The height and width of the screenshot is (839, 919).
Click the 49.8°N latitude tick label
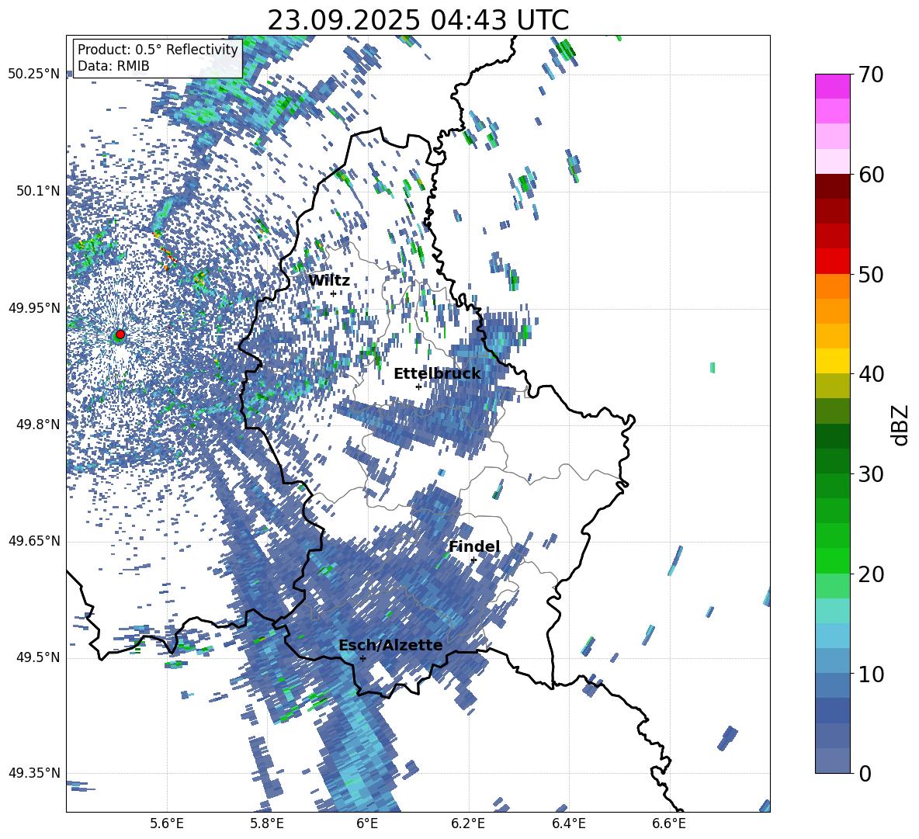pyautogui.click(x=39, y=425)
